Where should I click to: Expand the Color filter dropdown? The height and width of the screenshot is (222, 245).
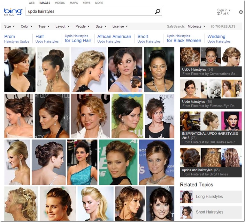tap(27, 26)
